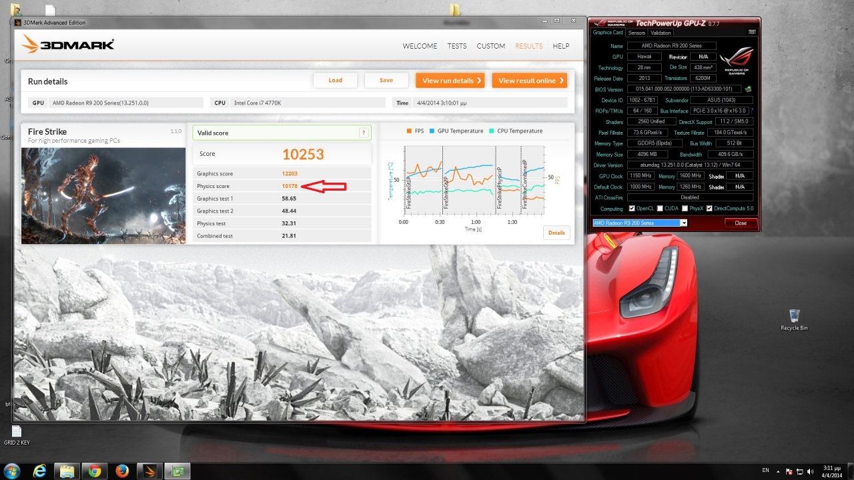The height and width of the screenshot is (480, 854).
Task: Click the GPU-Z screenshot camera icon
Action: click(x=752, y=32)
